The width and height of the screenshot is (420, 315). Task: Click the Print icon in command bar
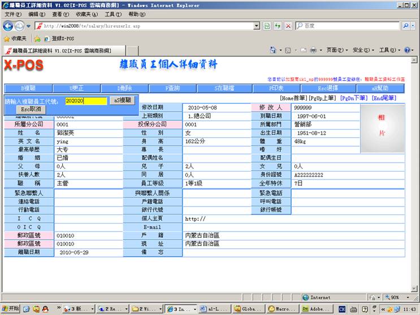click(x=313, y=50)
